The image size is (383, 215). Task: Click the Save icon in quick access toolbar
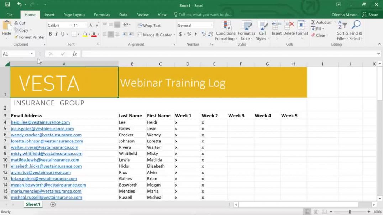pyautogui.click(x=7, y=4)
